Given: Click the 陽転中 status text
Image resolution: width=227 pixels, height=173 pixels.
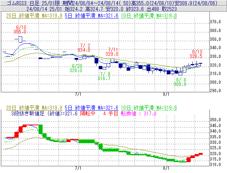Looking at the screenshot, I should (88, 113).
